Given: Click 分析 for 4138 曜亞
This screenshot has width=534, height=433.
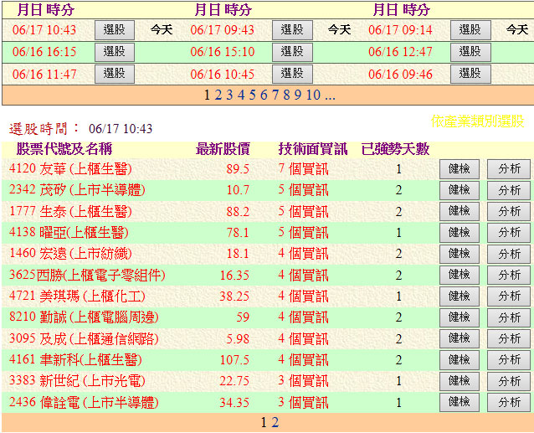Looking at the screenshot, I should click(509, 233).
